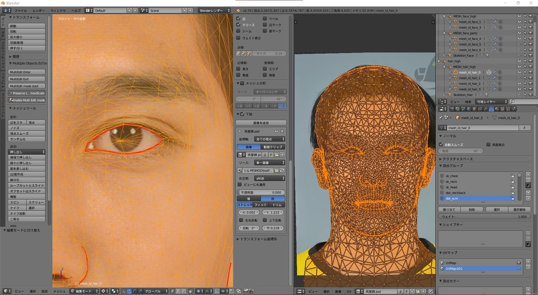Toggle visibility eye of mesh_id_hair_1
538x295 pixels.
tap(520, 78)
